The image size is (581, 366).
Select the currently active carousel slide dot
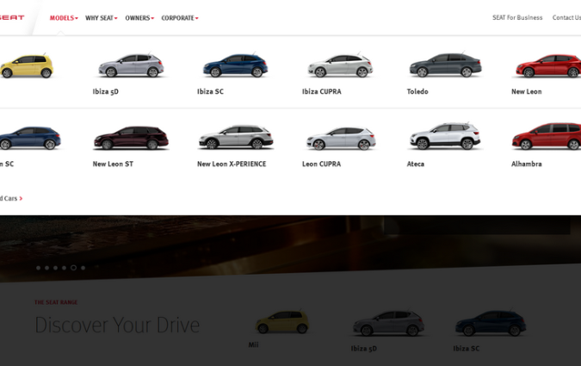point(73,268)
